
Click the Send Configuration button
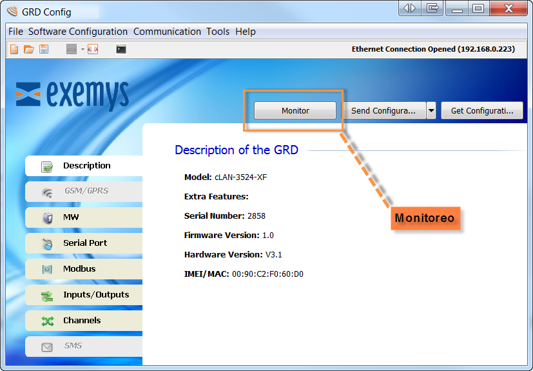[x=383, y=110]
